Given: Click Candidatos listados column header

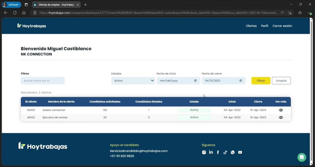Looking at the screenshot, I should click(149, 101).
